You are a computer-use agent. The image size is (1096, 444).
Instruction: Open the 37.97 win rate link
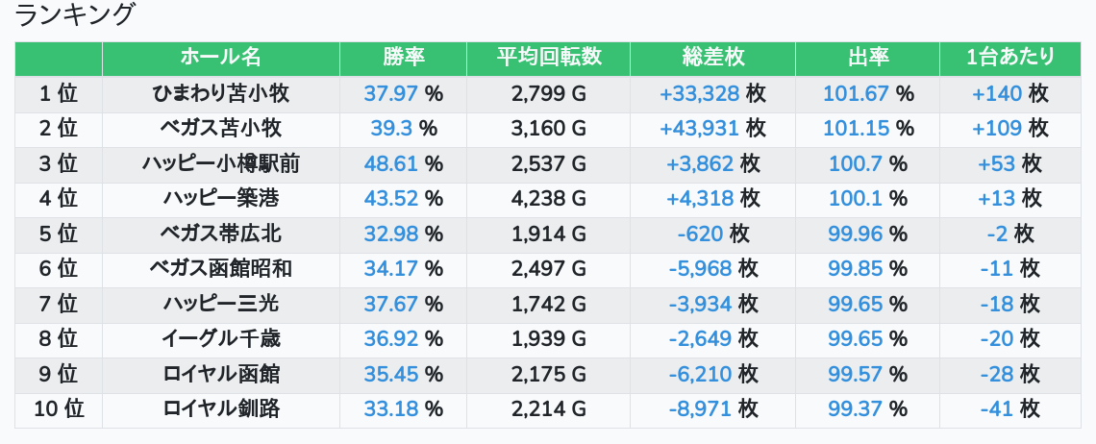pyautogui.click(x=391, y=93)
